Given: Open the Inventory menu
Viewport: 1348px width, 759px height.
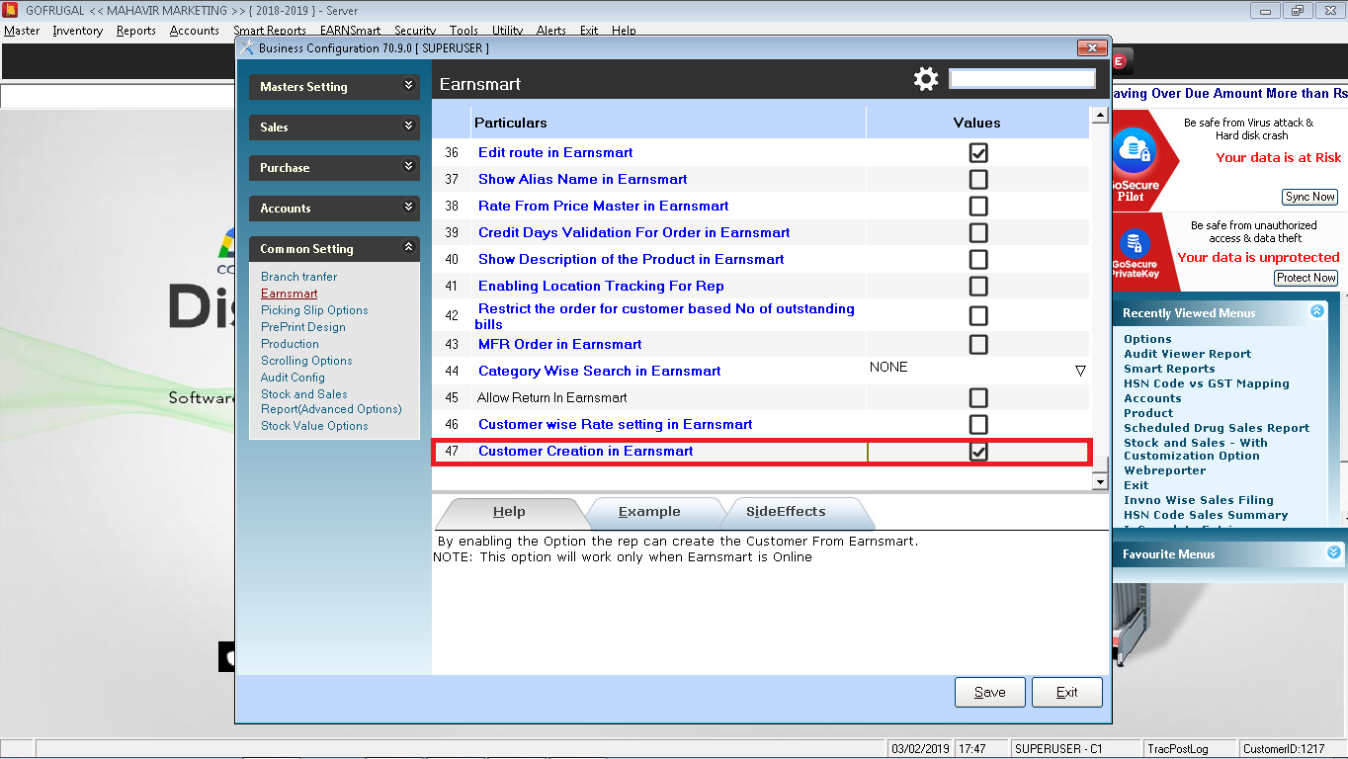Looking at the screenshot, I should click(78, 31).
